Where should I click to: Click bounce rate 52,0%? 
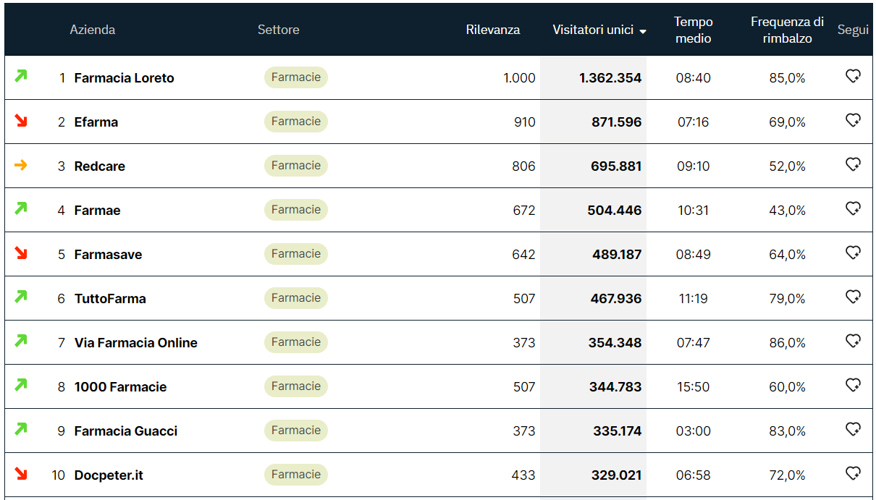(x=788, y=166)
